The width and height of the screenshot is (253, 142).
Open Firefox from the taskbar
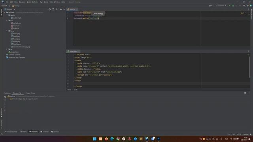(x=106, y=139)
